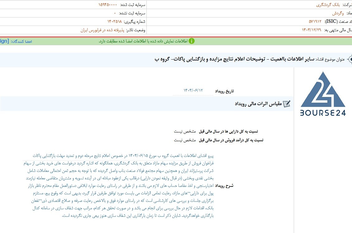Click the event description starting "پیرو افشای اطلاعات"
The width and height of the screenshot is (352, 233).
pos(118,186)
